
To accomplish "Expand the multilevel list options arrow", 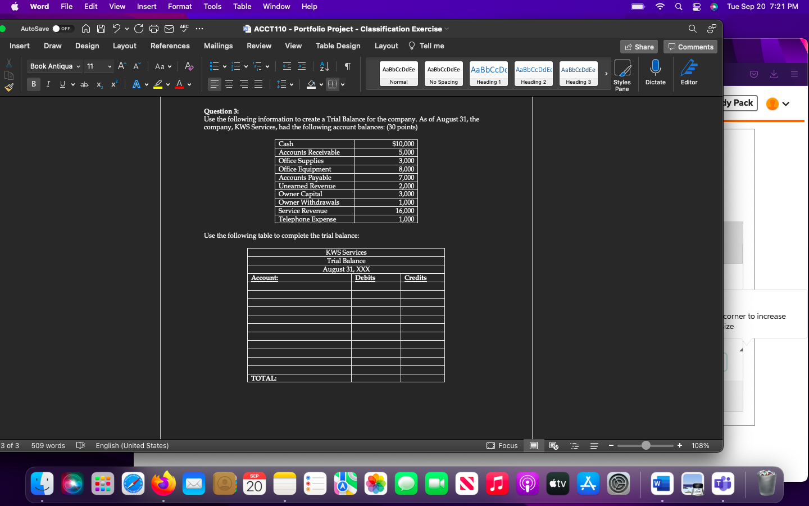I will point(267,67).
